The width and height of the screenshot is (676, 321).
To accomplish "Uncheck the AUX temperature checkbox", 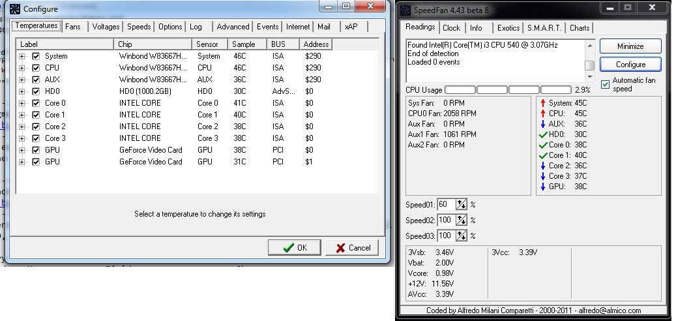I will (37, 80).
